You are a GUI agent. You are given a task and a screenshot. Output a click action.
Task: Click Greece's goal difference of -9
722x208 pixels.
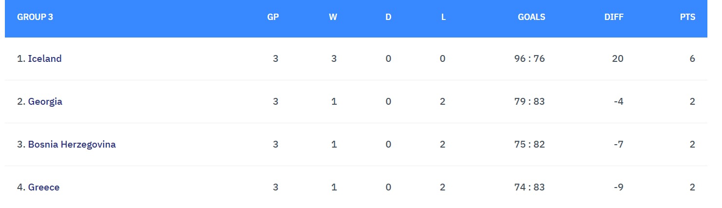[x=619, y=188]
